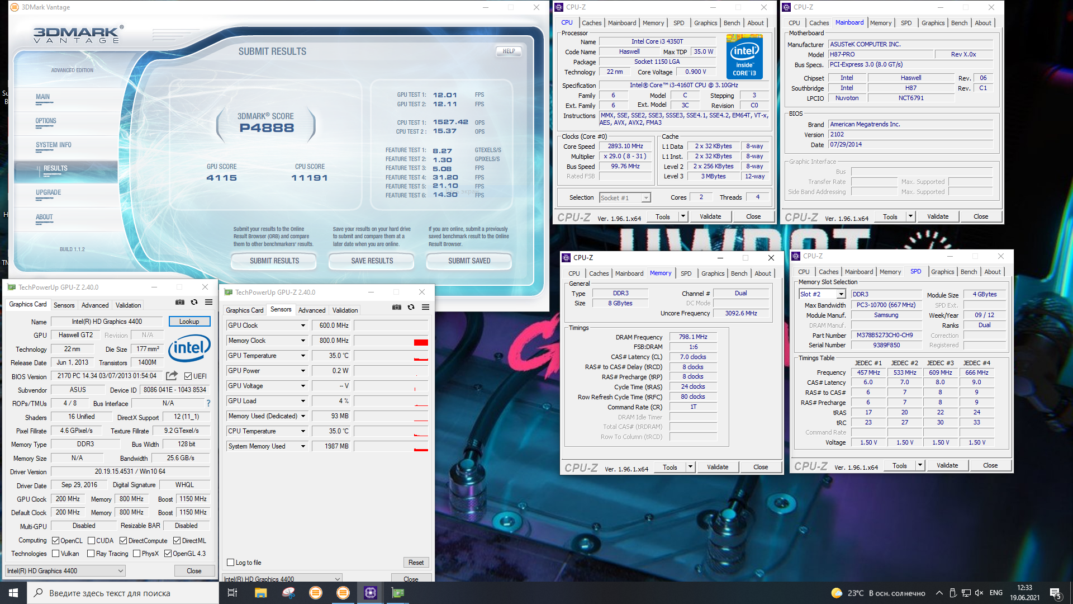Open the hamburger menu in GPU-Z Graphics Card window
The width and height of the screenshot is (1073, 604).
208,302
